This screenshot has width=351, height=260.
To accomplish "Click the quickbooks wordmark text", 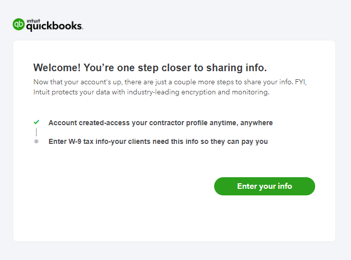I will 55,26.
